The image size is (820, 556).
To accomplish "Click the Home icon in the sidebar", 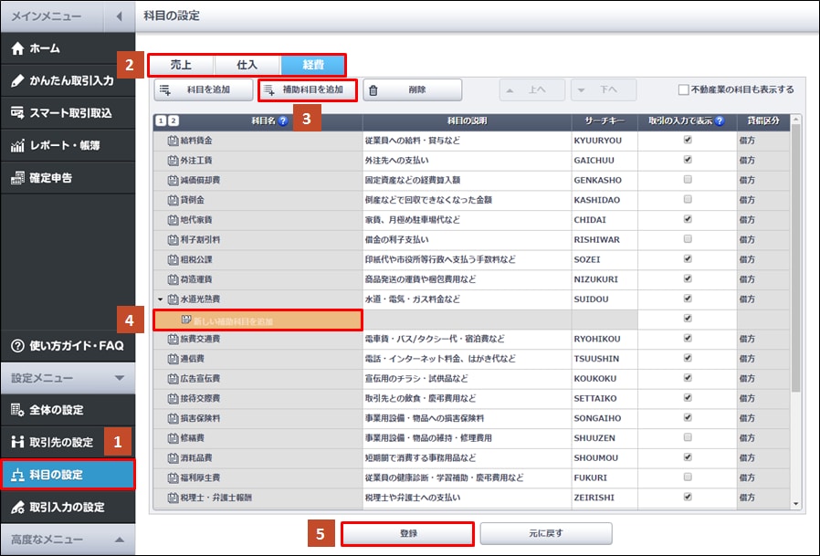I will [16, 49].
